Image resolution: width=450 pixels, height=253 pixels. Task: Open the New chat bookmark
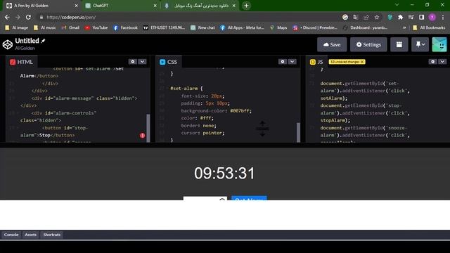(202, 27)
